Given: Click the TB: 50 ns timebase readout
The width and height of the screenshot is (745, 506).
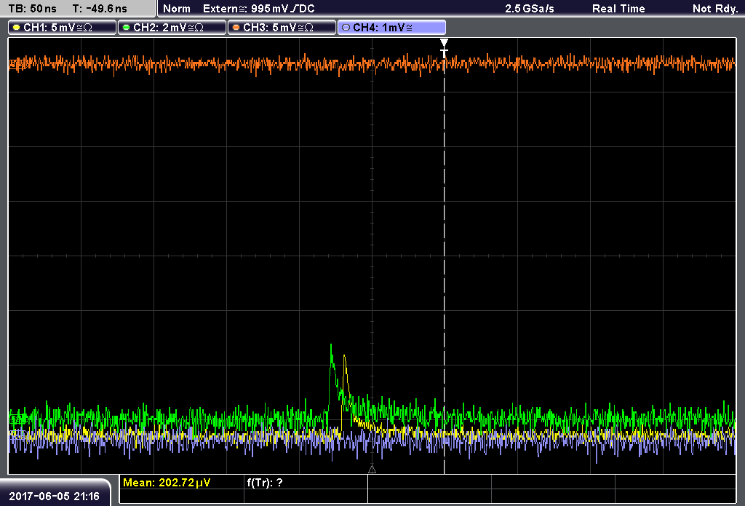Looking at the screenshot, I should [32, 9].
